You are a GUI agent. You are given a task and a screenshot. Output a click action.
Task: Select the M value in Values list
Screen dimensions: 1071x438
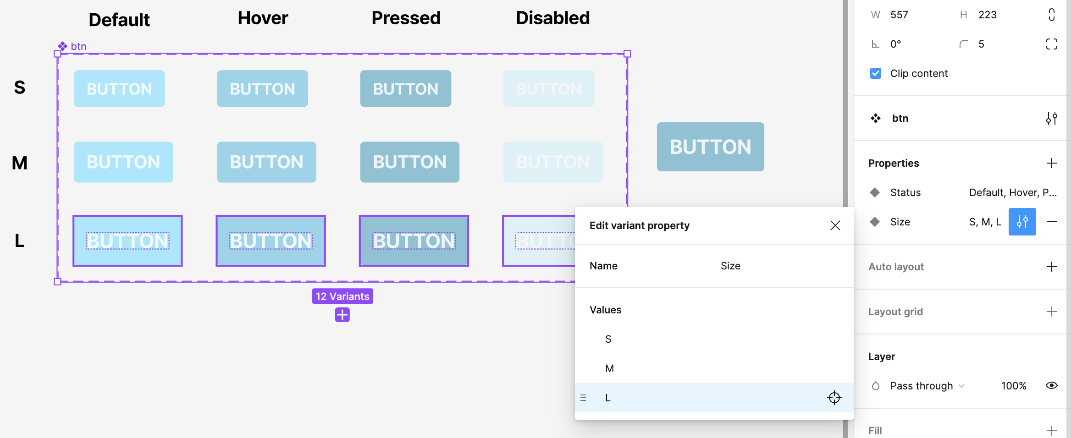tap(609, 368)
